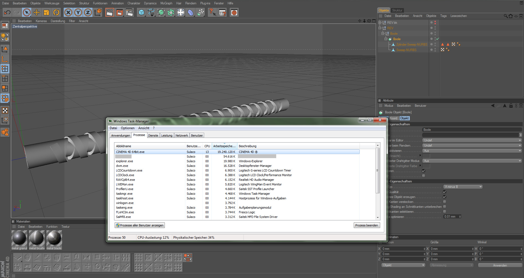Click the lock icon in Attribute manager
Viewport: 524px width, 278px height.
pyautogui.click(x=511, y=106)
